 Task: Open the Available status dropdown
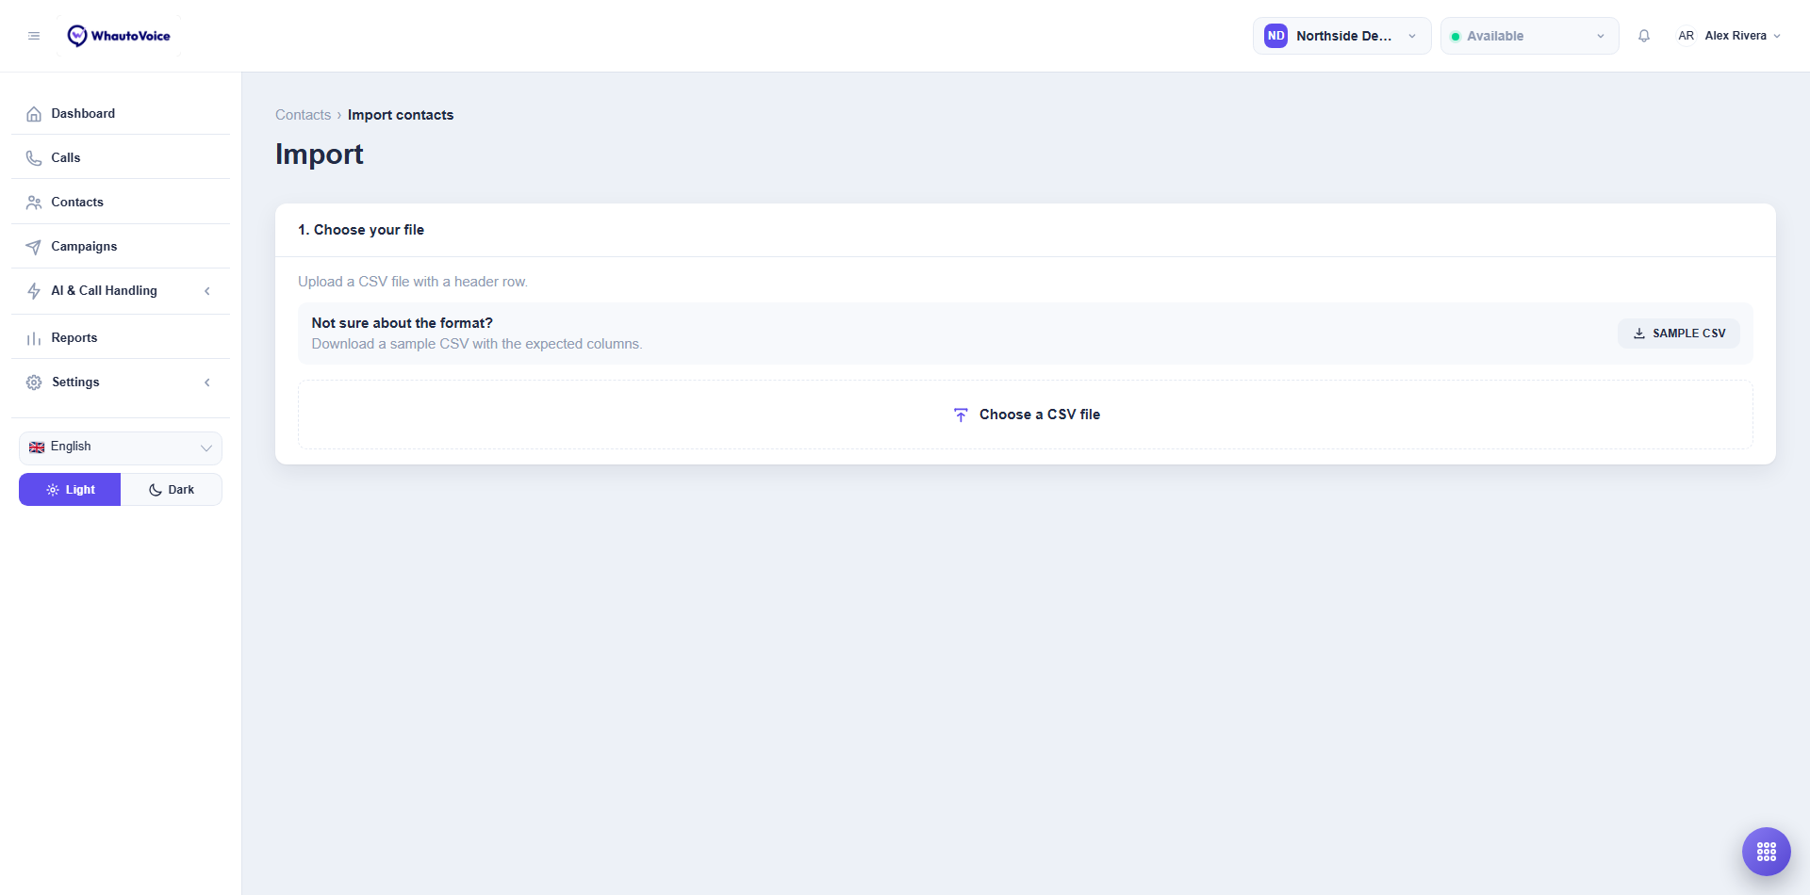[x=1529, y=36]
